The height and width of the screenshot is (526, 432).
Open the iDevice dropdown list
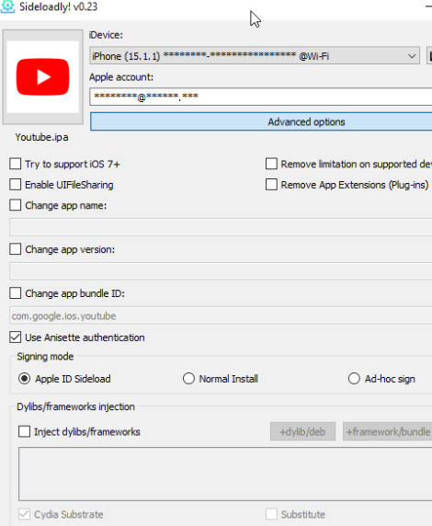255,56
